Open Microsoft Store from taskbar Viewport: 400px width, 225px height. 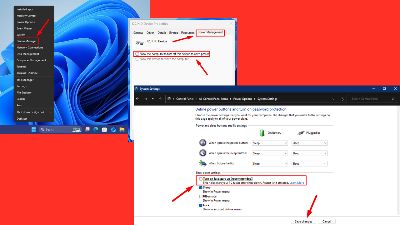coord(105,129)
